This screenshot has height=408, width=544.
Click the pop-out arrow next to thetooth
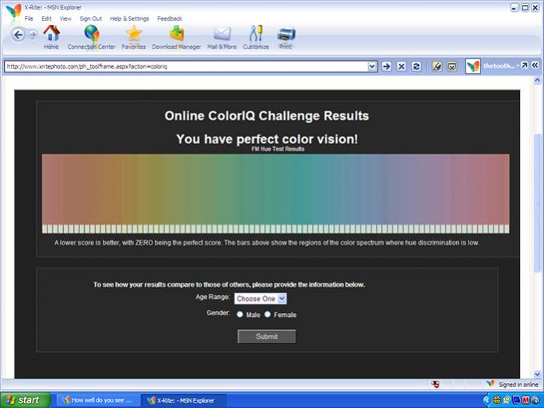coord(525,65)
